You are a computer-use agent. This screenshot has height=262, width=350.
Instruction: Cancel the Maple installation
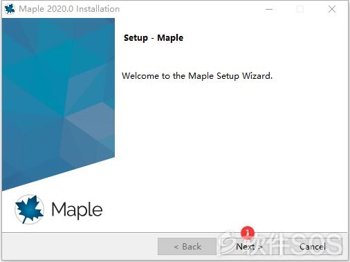[x=313, y=247]
